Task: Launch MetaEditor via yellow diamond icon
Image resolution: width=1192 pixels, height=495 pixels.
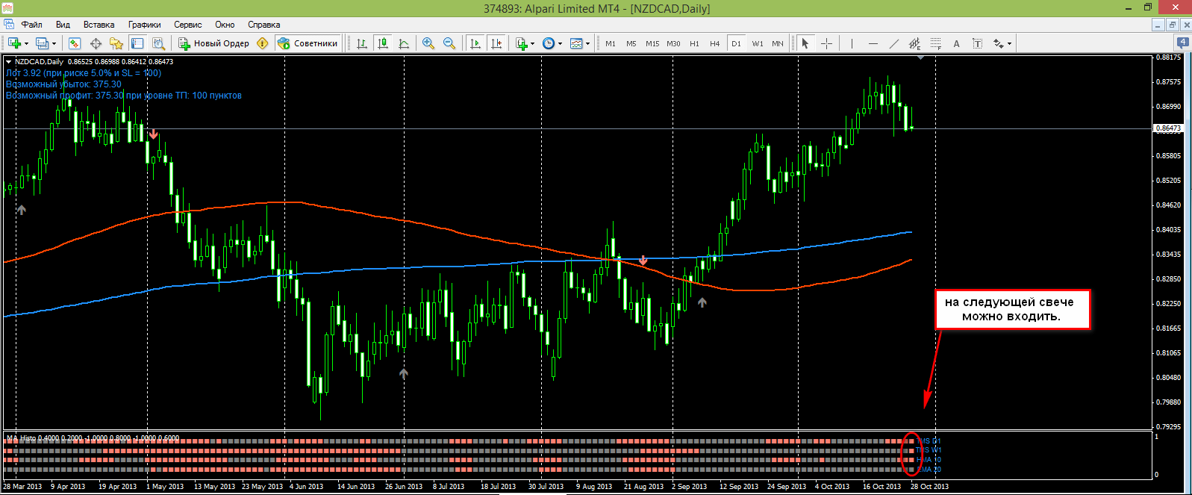Action: (x=262, y=43)
